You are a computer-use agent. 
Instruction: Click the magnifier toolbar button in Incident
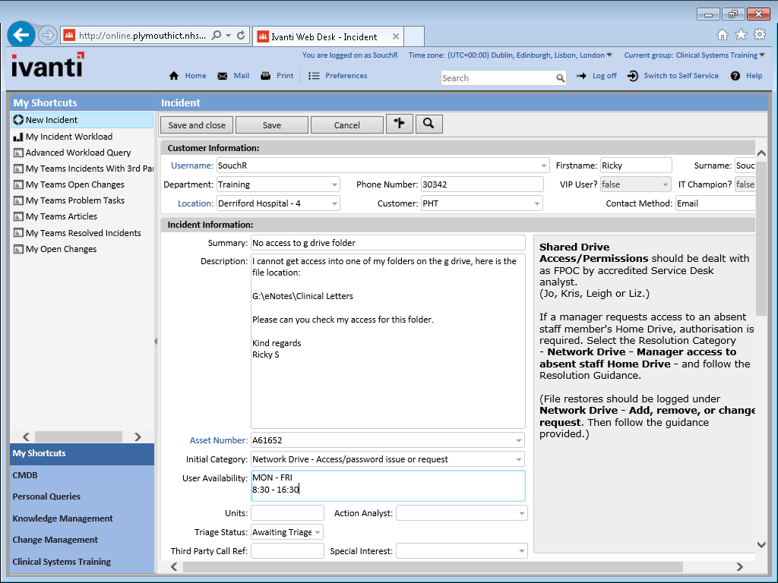(x=429, y=124)
